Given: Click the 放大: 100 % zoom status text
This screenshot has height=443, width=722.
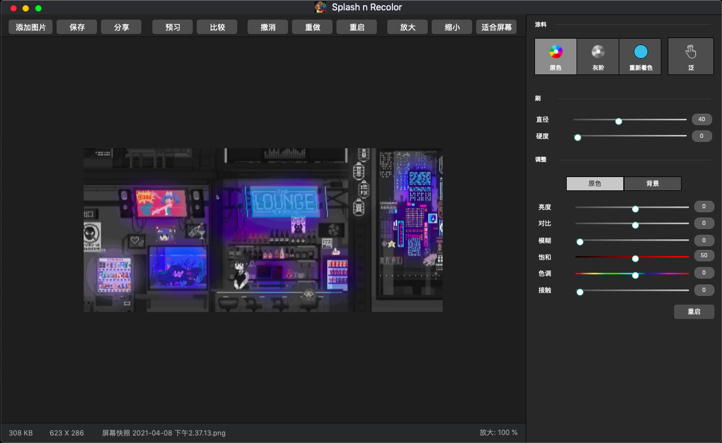Looking at the screenshot, I should [x=499, y=433].
